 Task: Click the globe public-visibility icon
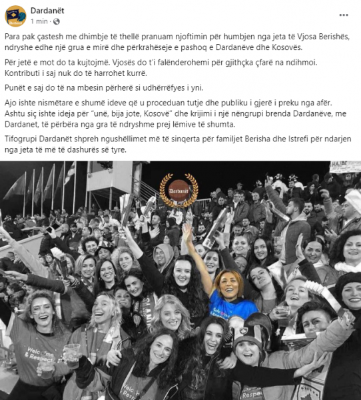point(57,21)
